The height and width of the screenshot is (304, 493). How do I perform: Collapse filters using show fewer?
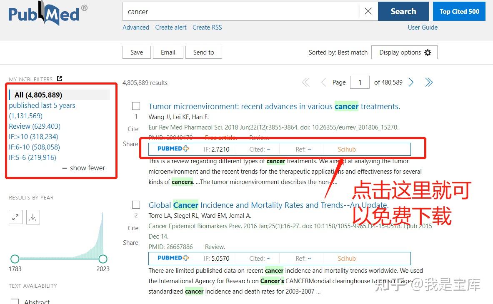click(x=83, y=168)
